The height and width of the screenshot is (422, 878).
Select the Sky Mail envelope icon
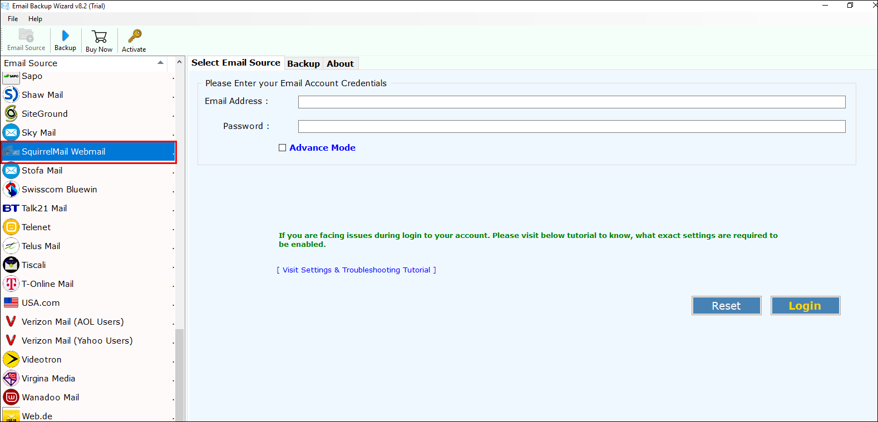[11, 133]
